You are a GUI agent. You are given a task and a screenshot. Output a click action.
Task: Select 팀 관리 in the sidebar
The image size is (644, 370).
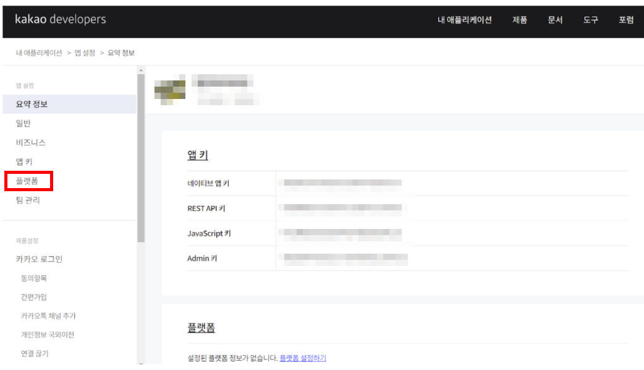tap(28, 200)
